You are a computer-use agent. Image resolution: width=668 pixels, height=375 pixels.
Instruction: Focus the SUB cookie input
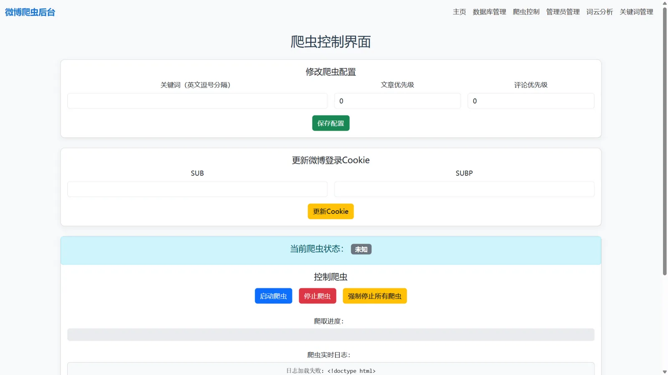[x=197, y=189]
